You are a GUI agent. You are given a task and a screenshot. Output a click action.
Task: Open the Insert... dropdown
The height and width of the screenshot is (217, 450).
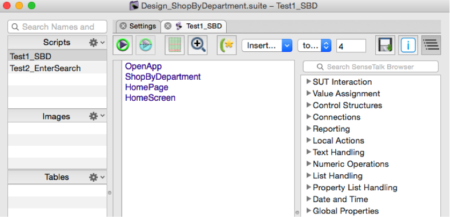[x=267, y=46]
